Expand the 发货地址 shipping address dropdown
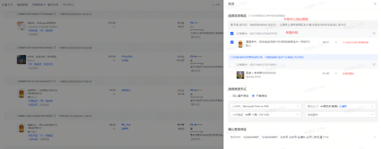The height and width of the screenshot is (149, 381). point(303,137)
